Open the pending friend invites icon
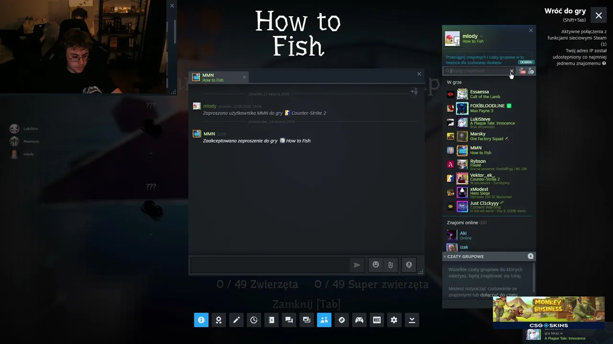Image resolution: width=613 pixels, height=344 pixels. pos(522,71)
